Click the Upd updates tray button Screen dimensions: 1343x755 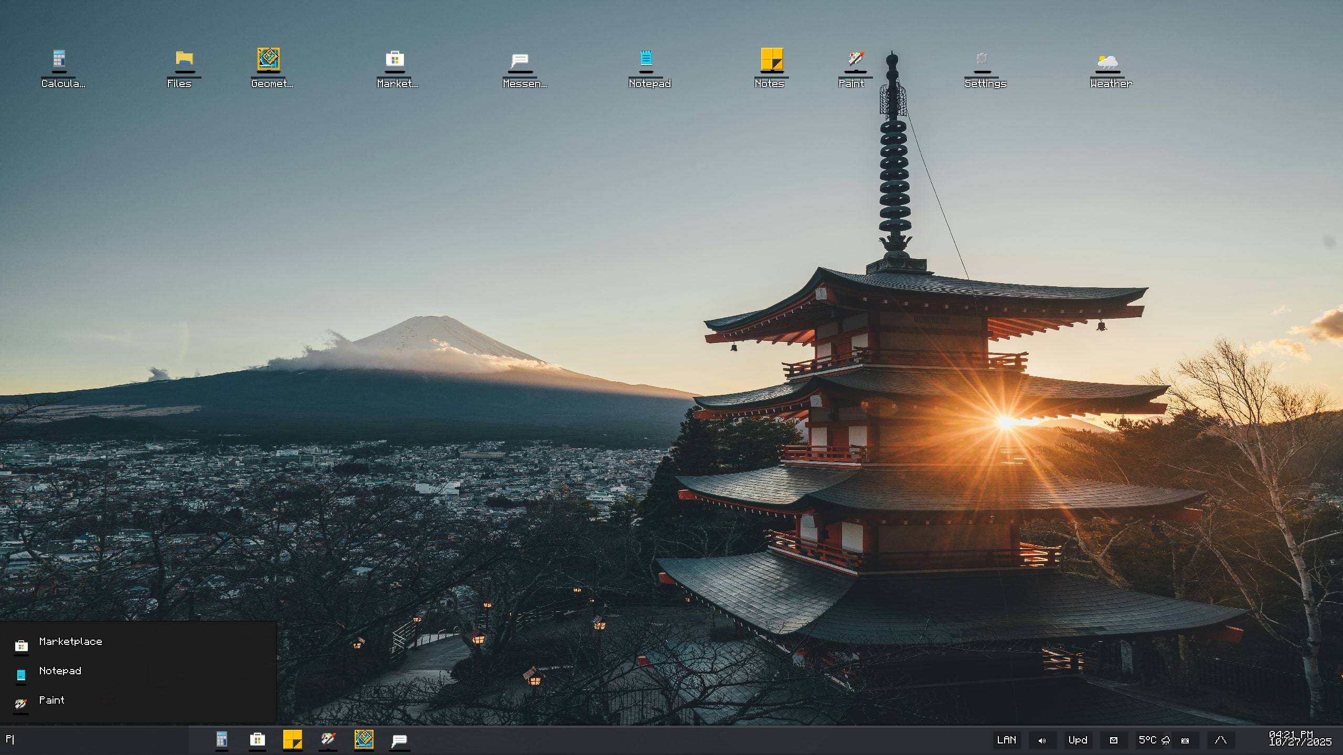[x=1078, y=740]
